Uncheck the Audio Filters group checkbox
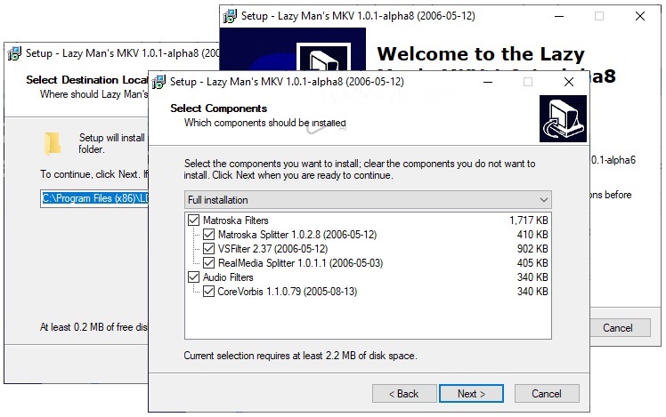The height and width of the screenshot is (417, 666). click(194, 277)
